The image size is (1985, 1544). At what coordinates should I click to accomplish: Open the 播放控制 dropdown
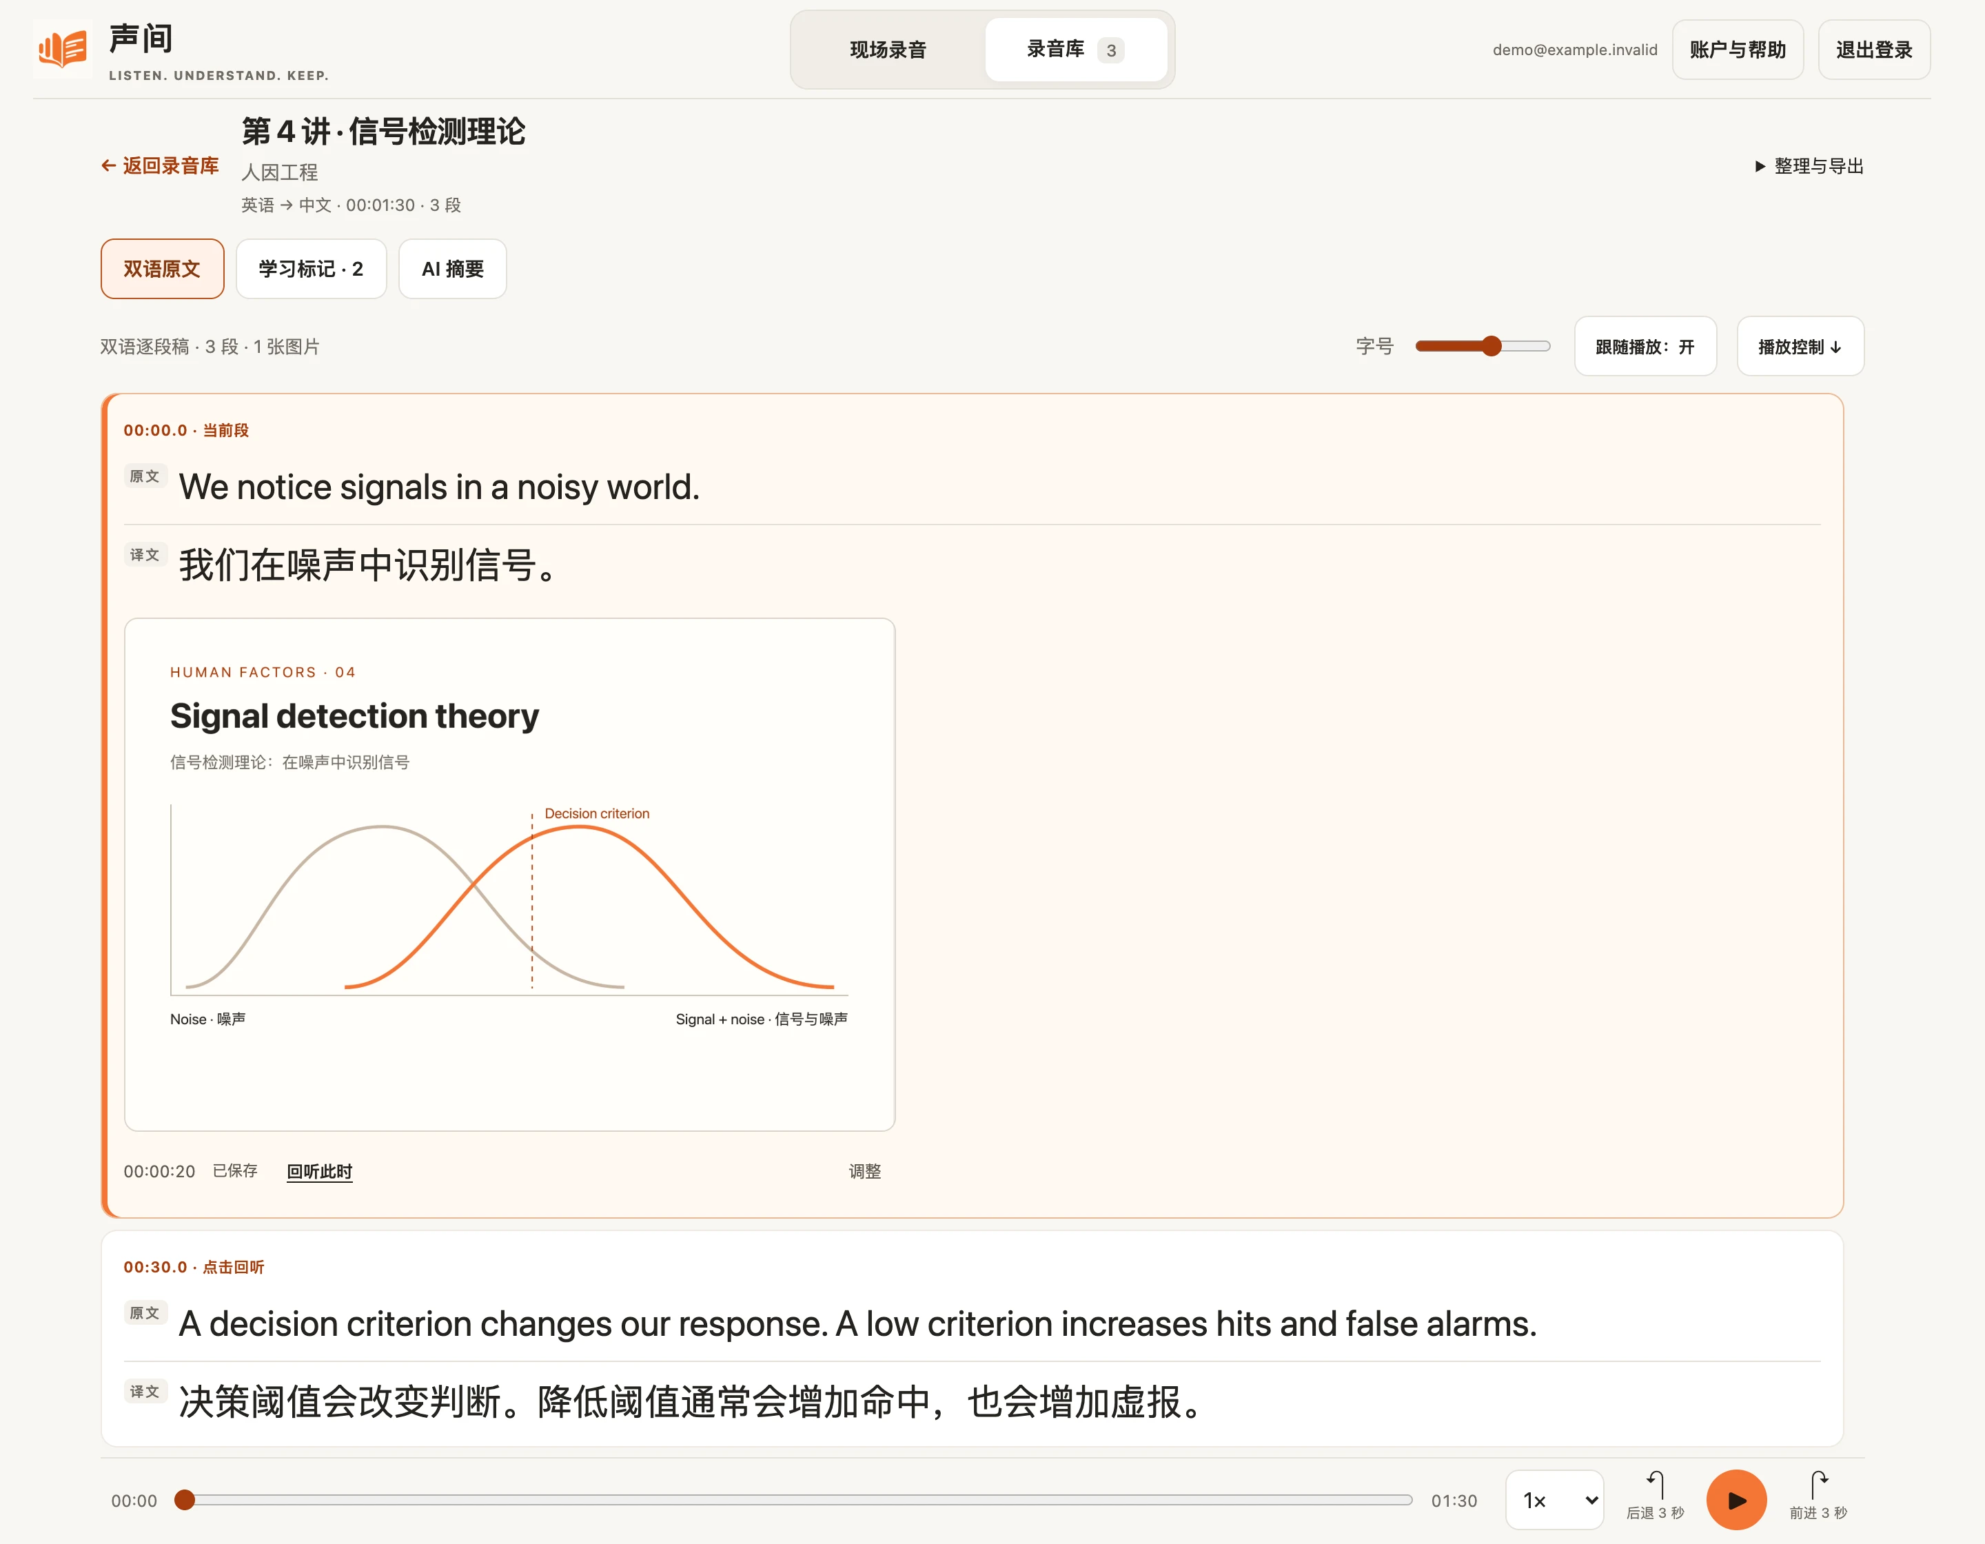coord(1800,346)
